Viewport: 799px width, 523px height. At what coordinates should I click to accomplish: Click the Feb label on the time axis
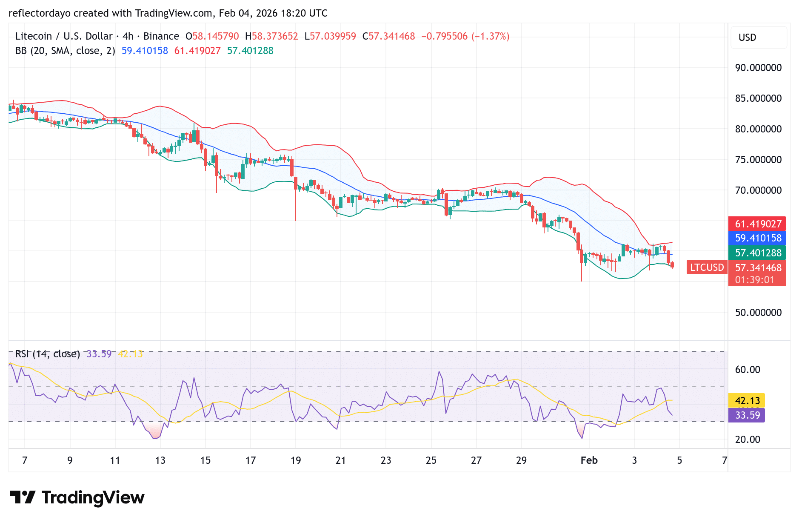click(589, 460)
